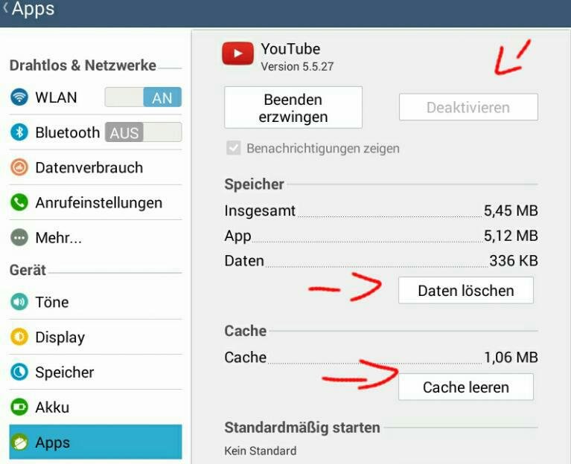Tap Version 5.5.27 text
The image size is (571, 464).
[297, 66]
